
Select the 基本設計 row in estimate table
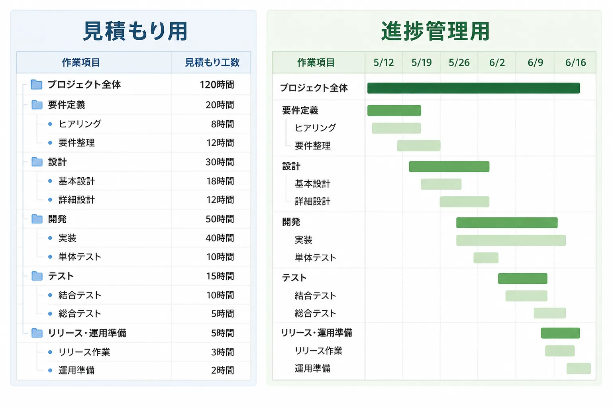[x=133, y=181]
